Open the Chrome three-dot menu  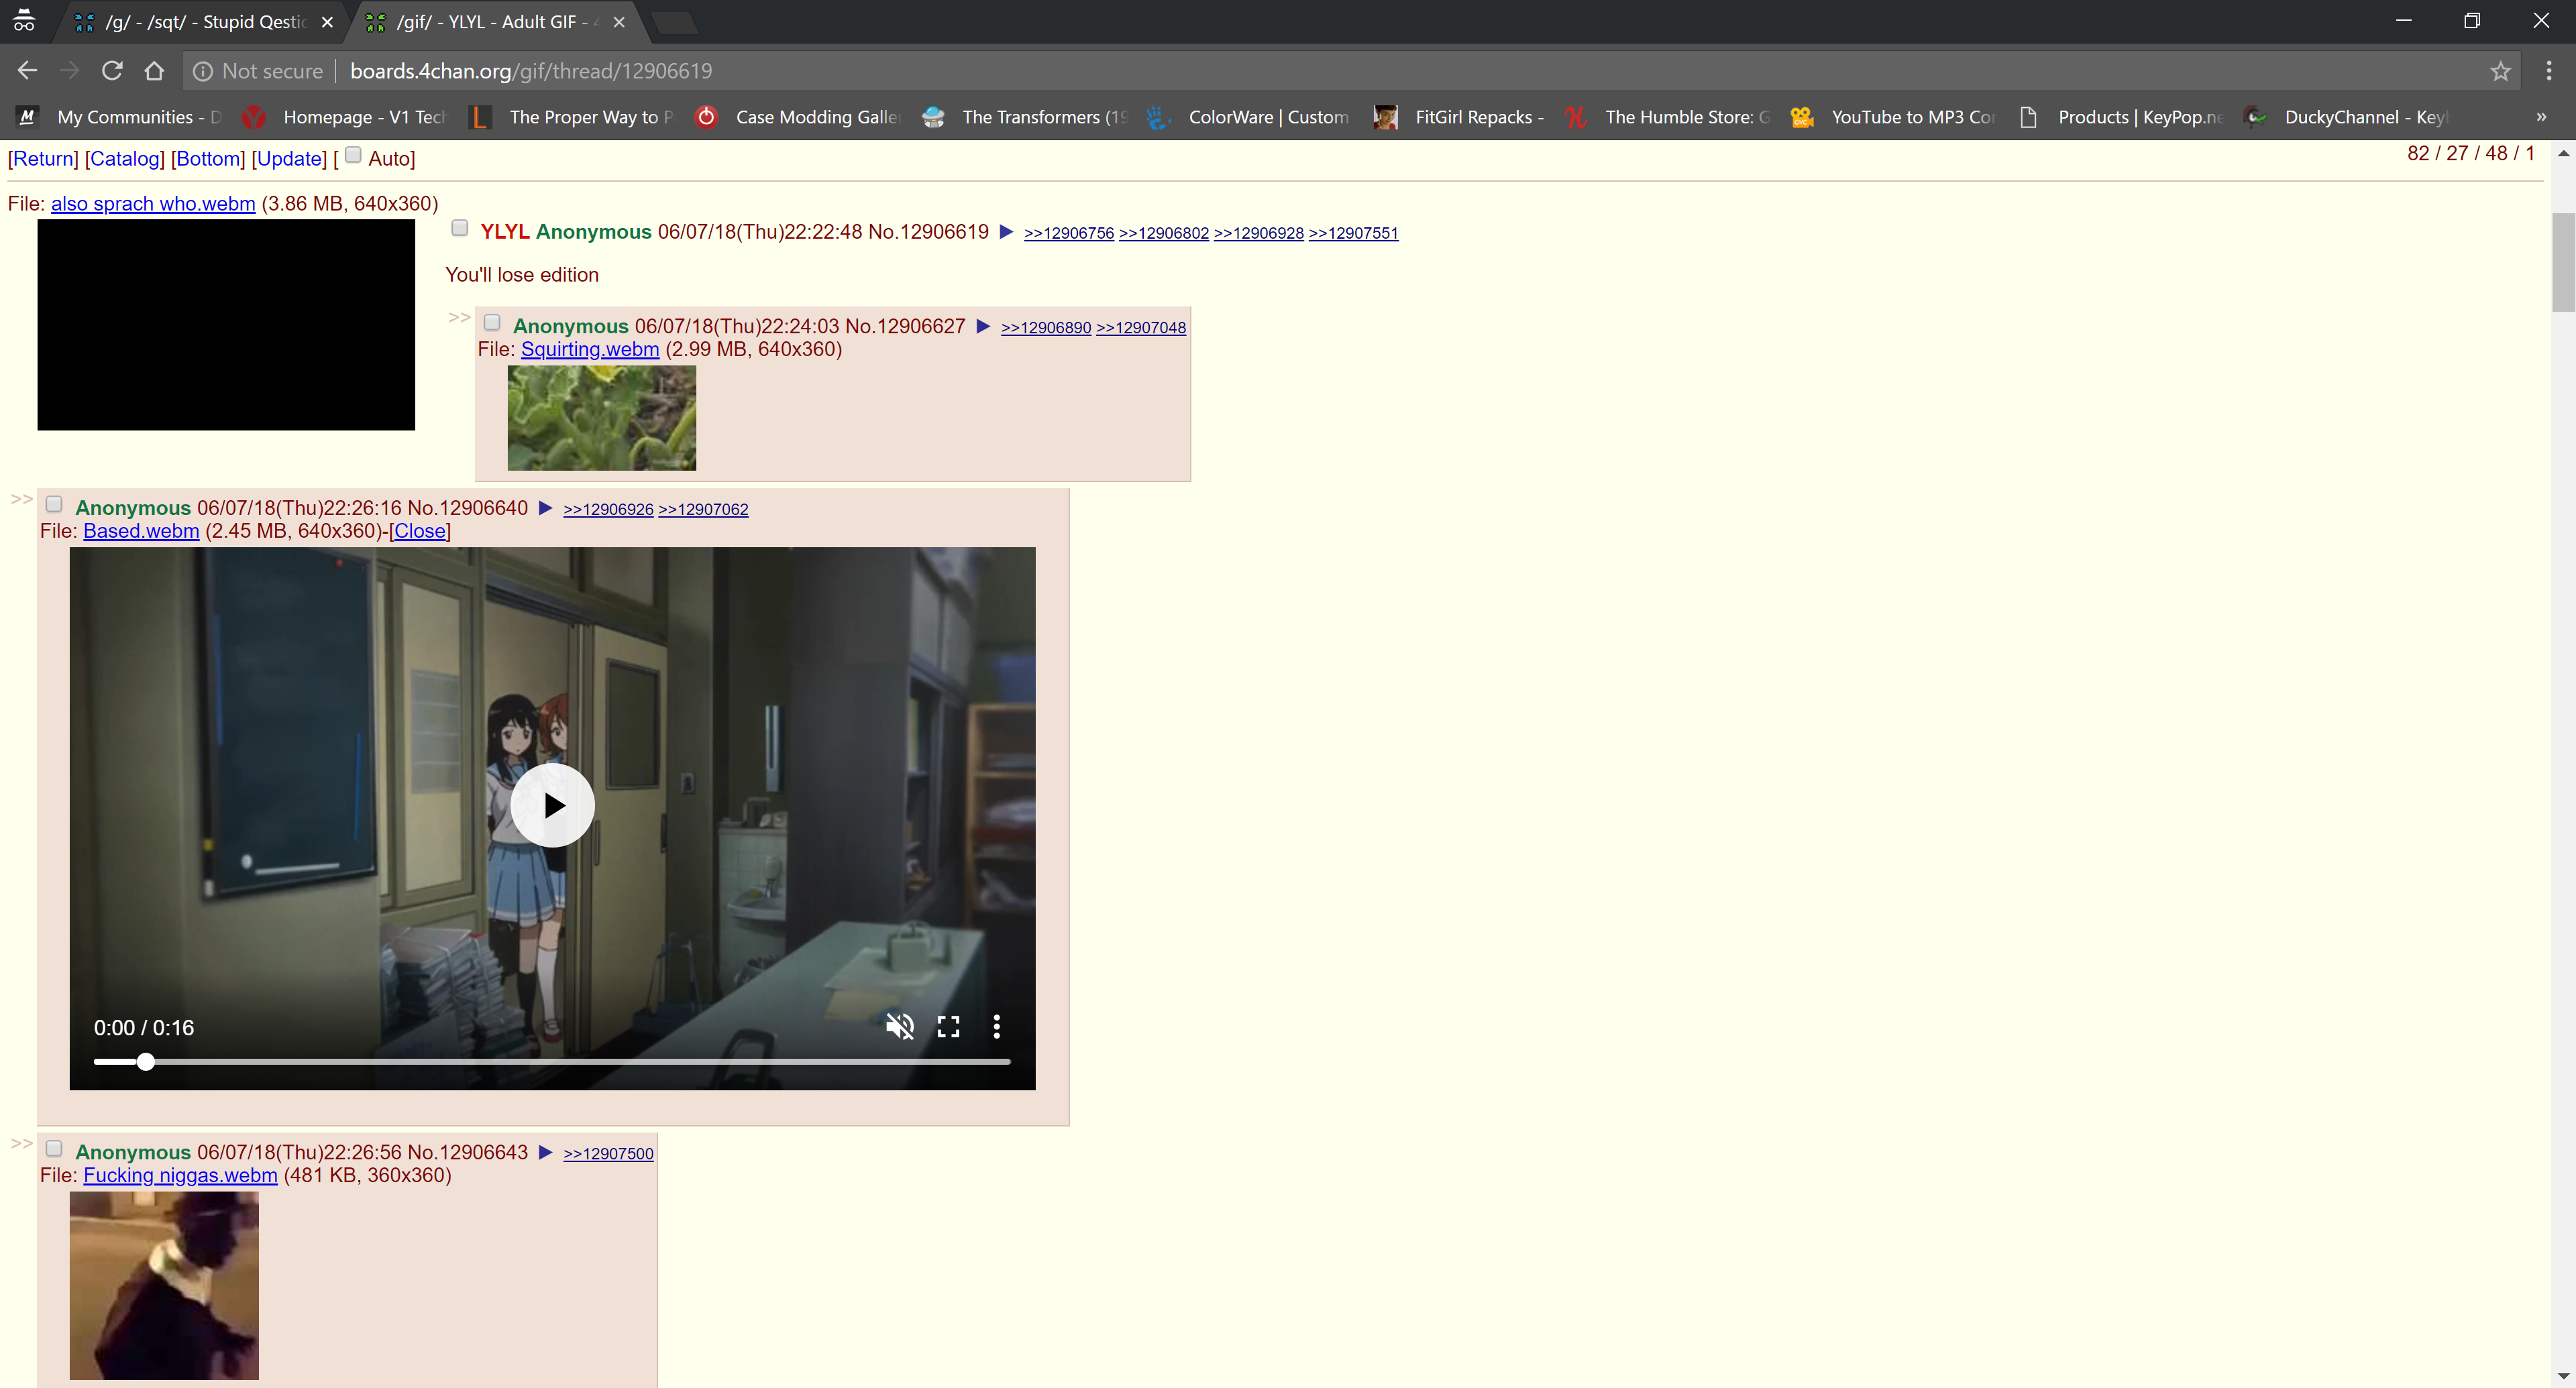(x=2548, y=71)
